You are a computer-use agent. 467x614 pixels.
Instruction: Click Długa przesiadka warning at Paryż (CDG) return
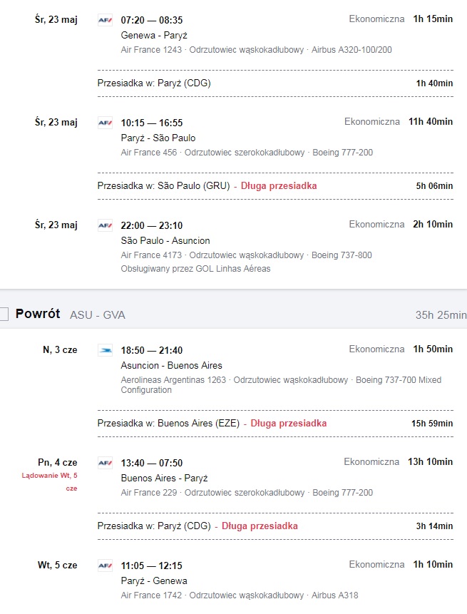coord(260,526)
